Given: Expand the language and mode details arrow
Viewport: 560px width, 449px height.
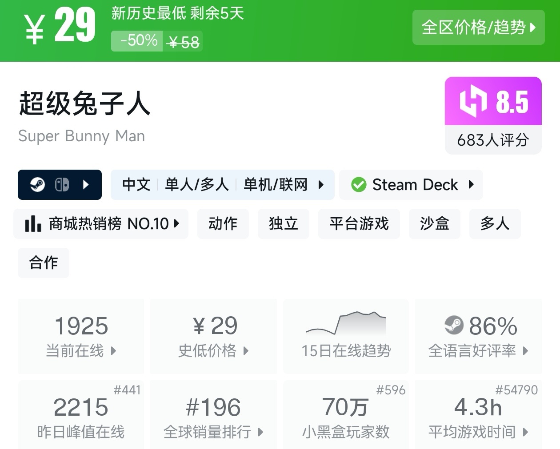Looking at the screenshot, I should point(321,185).
